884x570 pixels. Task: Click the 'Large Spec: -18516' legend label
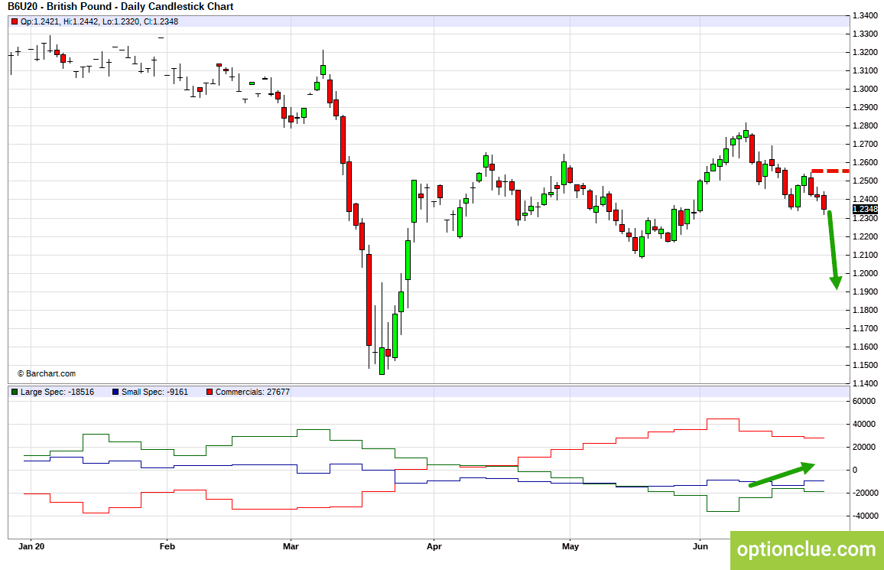(x=57, y=392)
